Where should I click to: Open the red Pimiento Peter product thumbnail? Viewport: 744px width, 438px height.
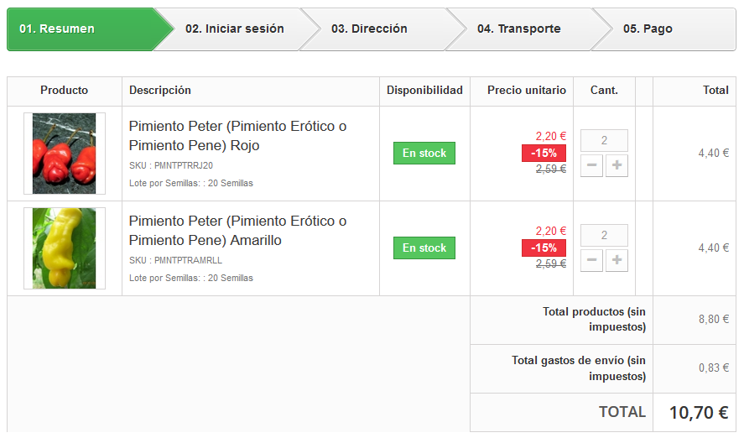[x=64, y=154]
